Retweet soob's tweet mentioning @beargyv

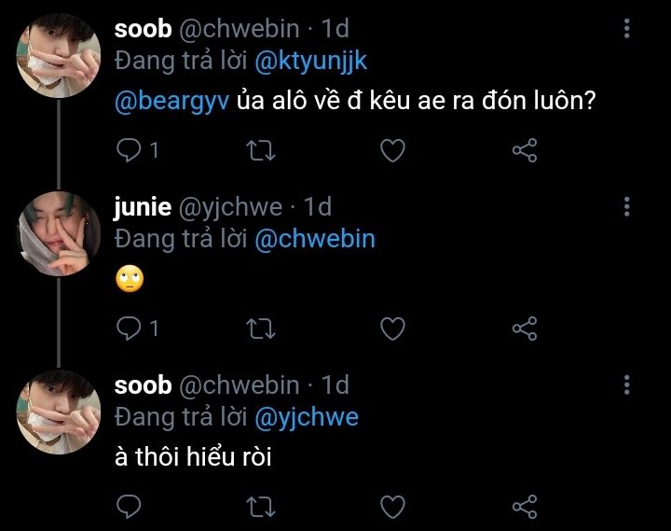[x=261, y=150]
